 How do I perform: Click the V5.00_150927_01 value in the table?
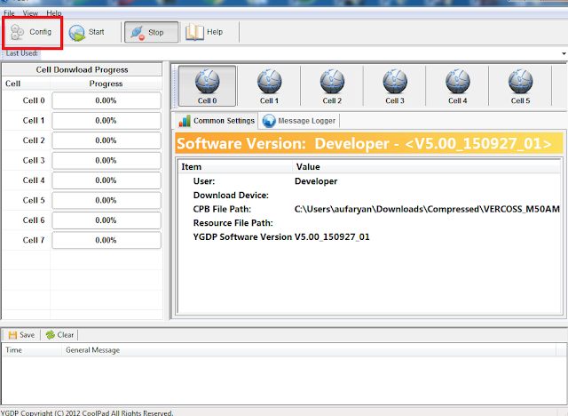pyautogui.click(x=332, y=237)
